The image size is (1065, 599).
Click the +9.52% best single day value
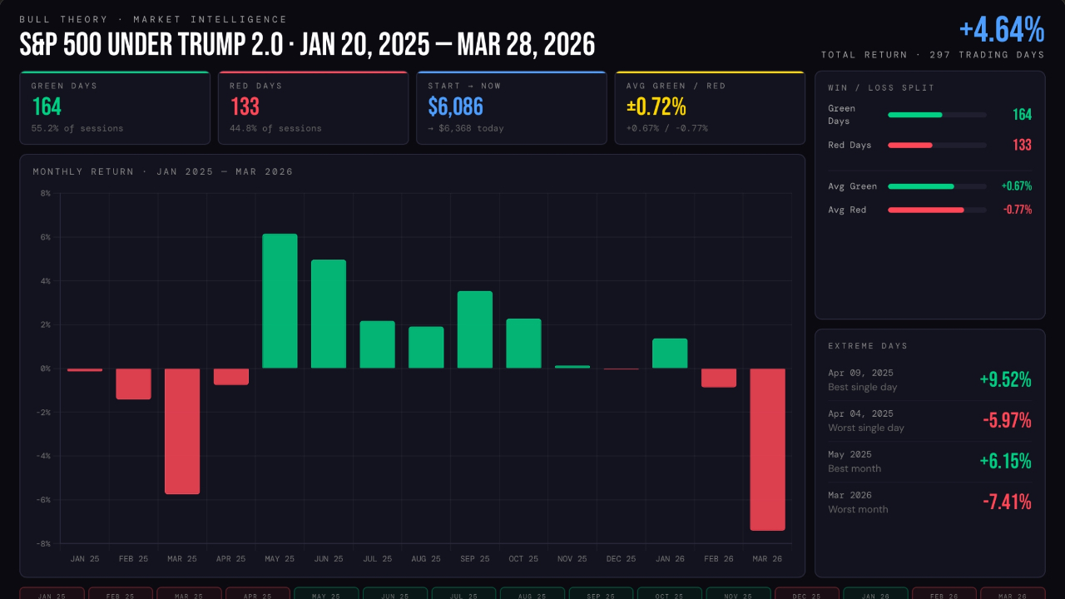[x=1005, y=380]
